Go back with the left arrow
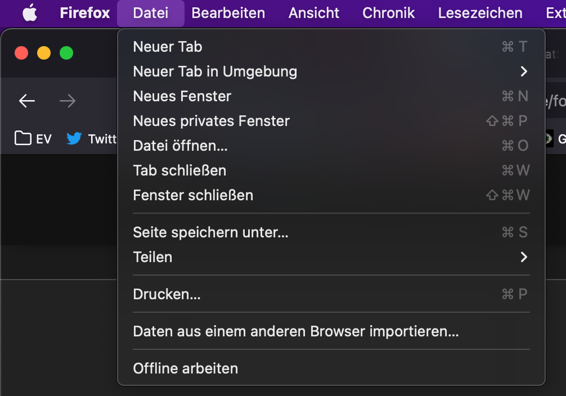The width and height of the screenshot is (566, 396). 27,101
